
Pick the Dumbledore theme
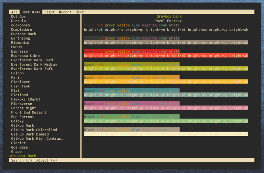point(21,30)
